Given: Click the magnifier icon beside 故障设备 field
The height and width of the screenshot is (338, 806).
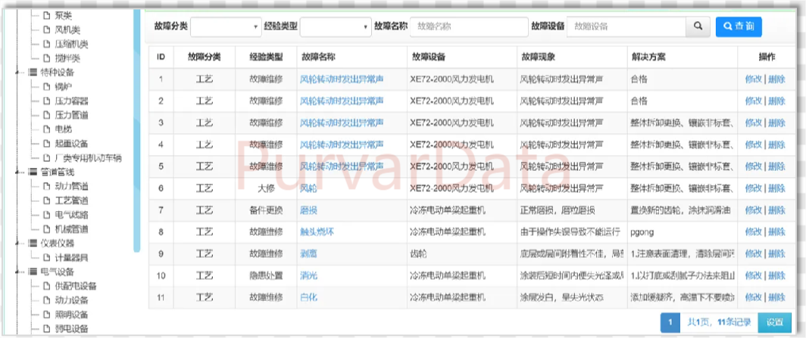Looking at the screenshot, I should (x=697, y=26).
